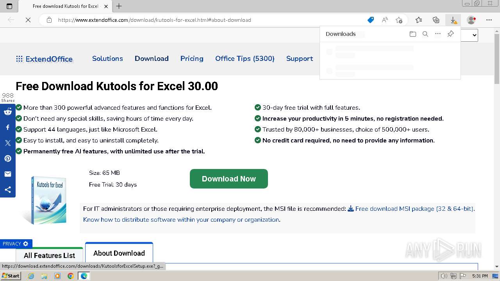Open the Support menu
The height and width of the screenshot is (281, 500).
(300, 59)
